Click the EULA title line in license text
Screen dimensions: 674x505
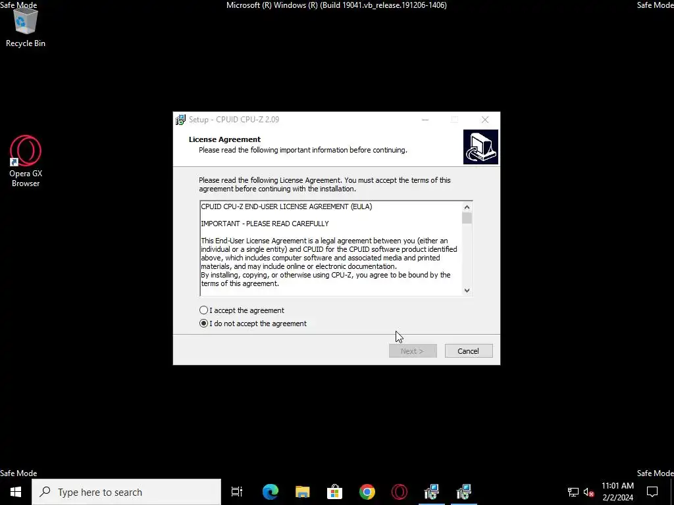[x=287, y=206]
